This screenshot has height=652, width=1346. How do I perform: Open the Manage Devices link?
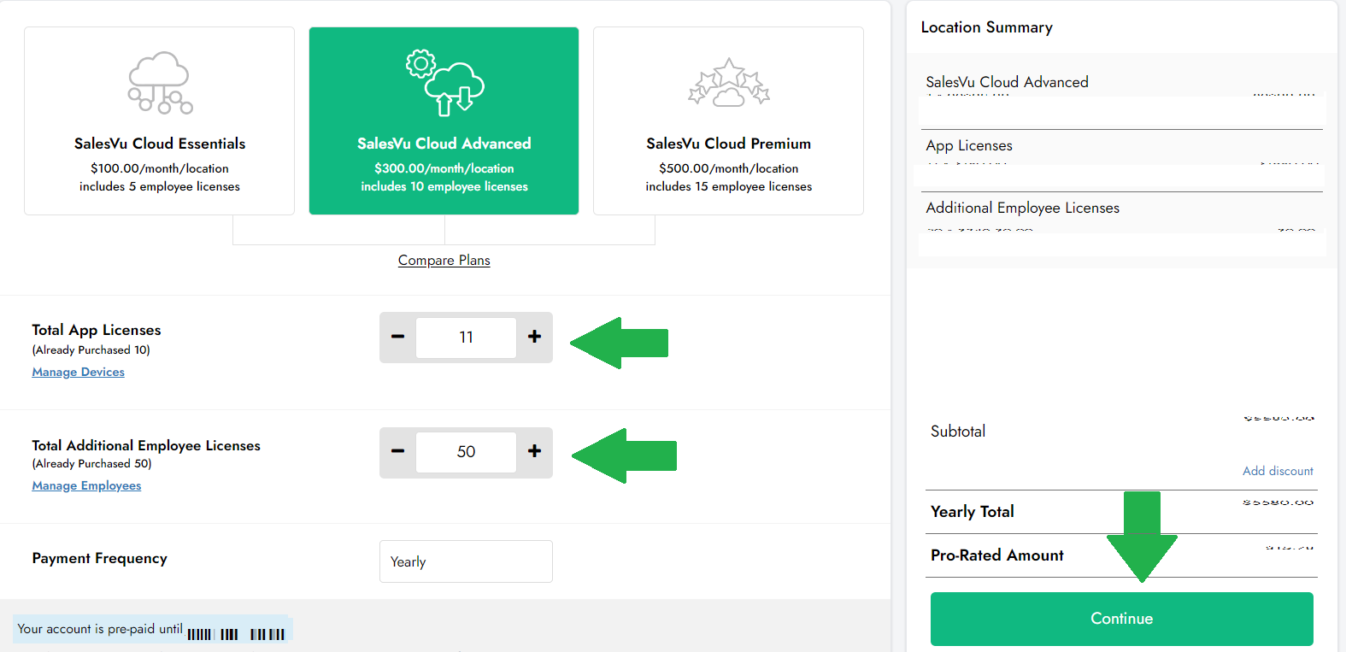point(79,372)
